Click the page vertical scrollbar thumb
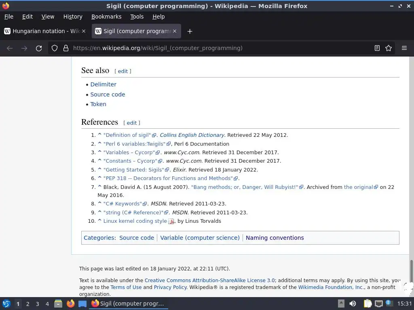This screenshot has width=414, height=310. pos(411,271)
